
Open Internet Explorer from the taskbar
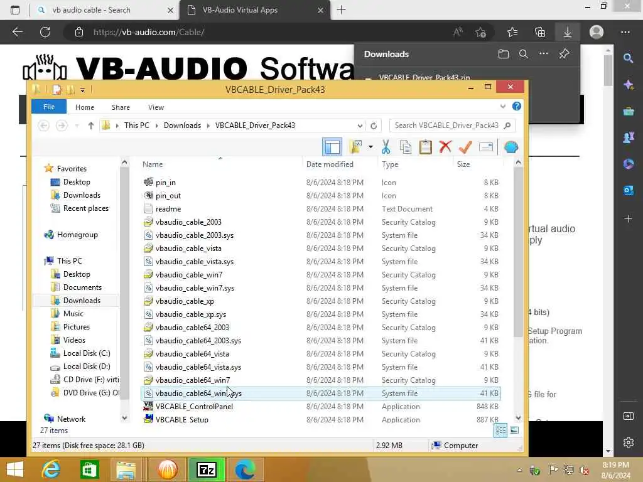[x=51, y=469]
